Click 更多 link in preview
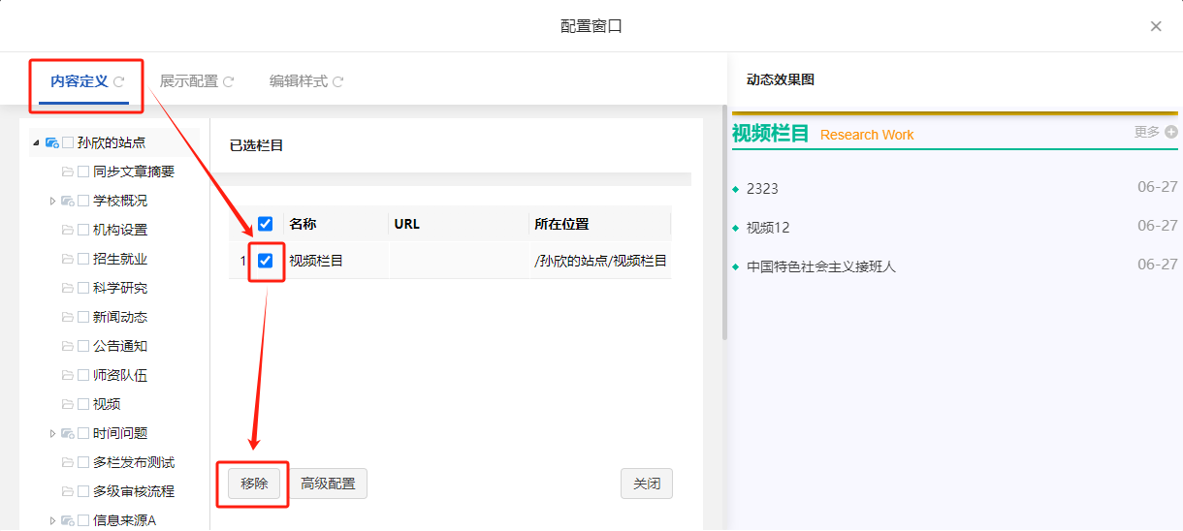The height and width of the screenshot is (531, 1183). point(1147,132)
